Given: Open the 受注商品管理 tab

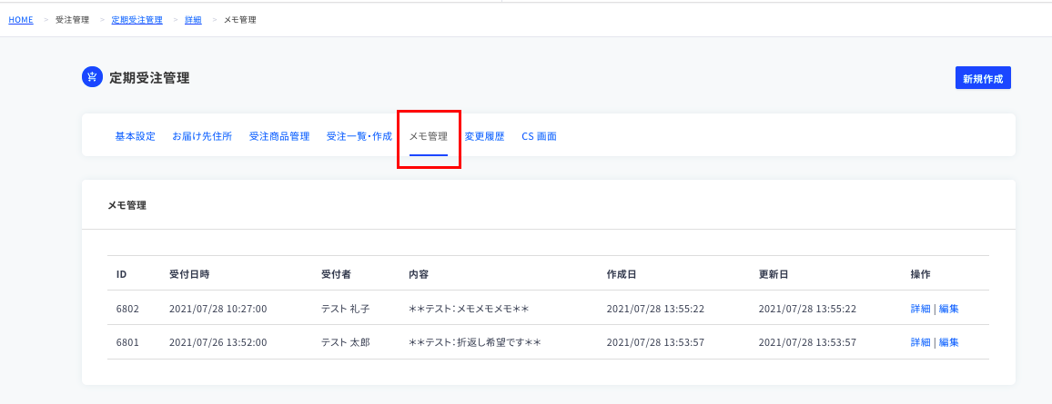Looking at the screenshot, I should 279,136.
